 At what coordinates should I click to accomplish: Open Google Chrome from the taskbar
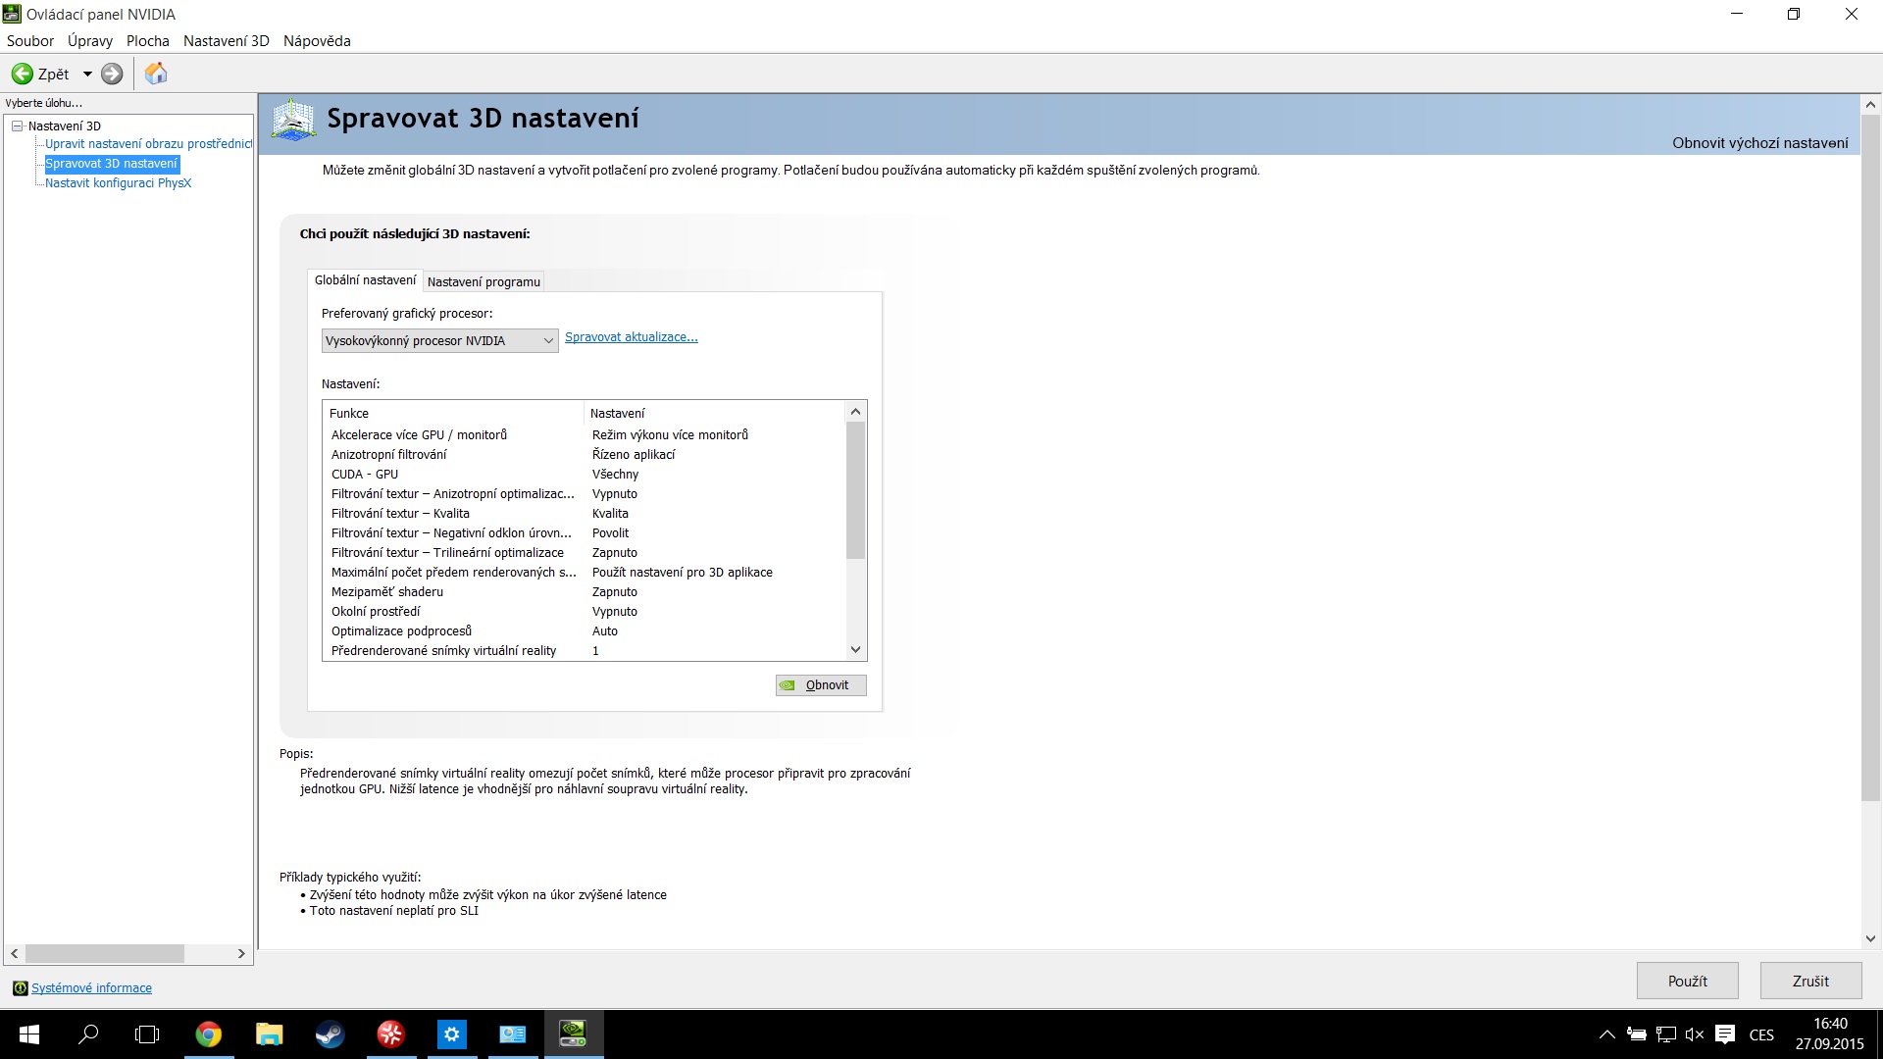(x=208, y=1034)
